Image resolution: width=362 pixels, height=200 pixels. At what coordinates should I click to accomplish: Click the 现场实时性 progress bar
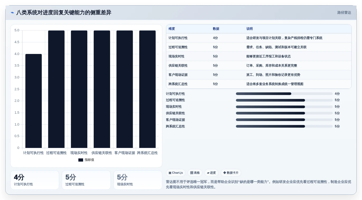pyautogui.click(x=284, y=107)
